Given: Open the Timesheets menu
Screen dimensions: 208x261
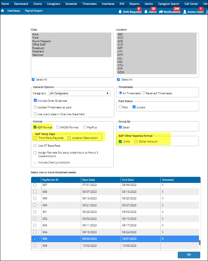Looking at the screenshot, I should (89, 4).
